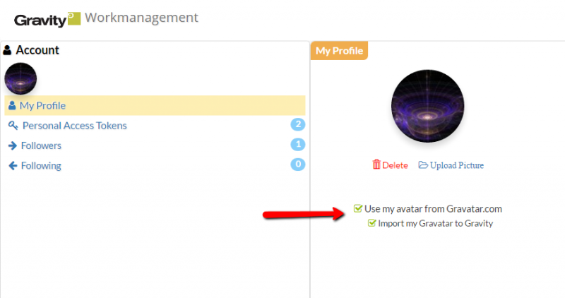
Task: Toggle Use my avatar from Gravatar.com checkbox
Action: click(x=358, y=208)
